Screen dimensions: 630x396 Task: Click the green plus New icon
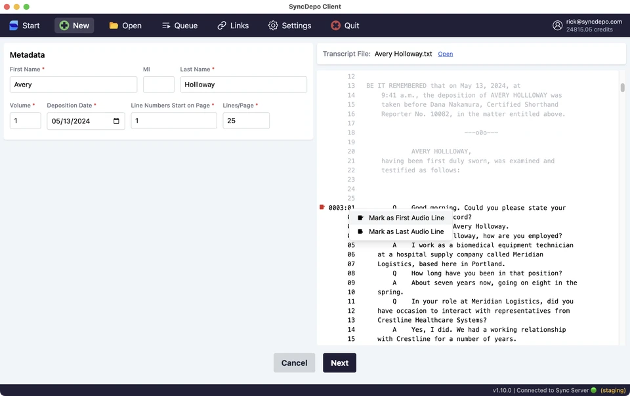tap(64, 26)
